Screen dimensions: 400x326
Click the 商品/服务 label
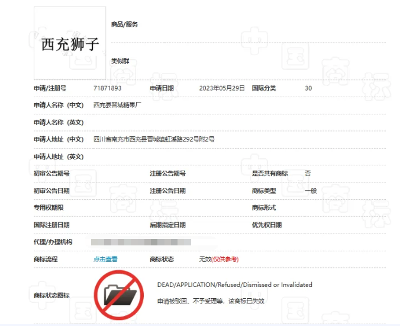pos(124,24)
